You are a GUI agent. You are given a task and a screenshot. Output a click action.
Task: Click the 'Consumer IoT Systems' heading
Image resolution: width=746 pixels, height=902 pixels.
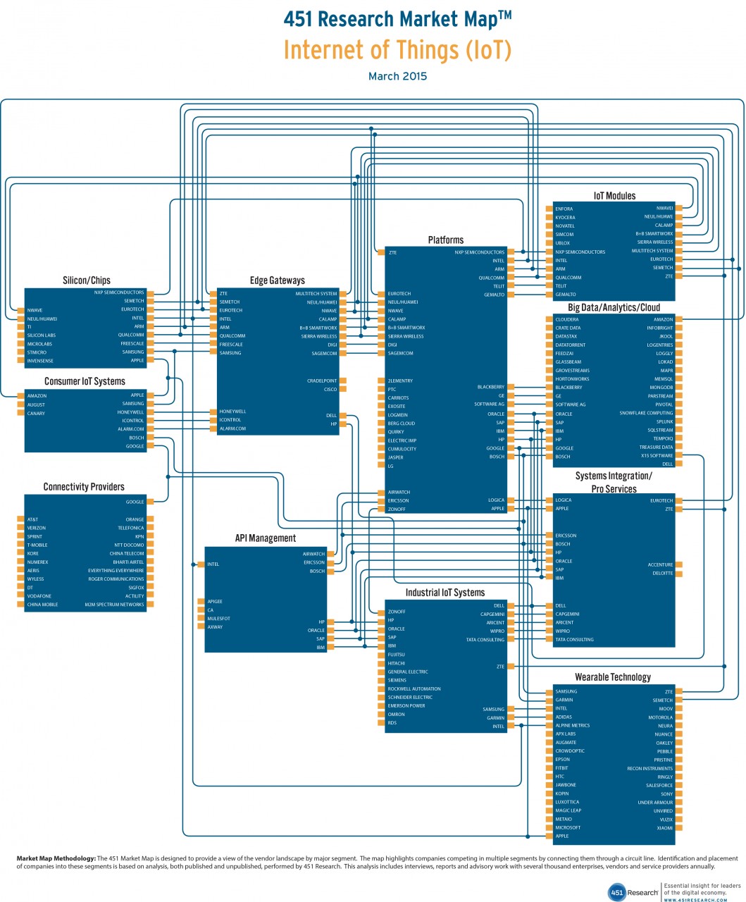click(85, 381)
